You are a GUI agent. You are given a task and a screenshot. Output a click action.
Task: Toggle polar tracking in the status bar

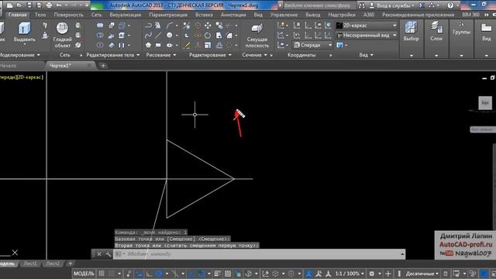[x=159, y=274]
